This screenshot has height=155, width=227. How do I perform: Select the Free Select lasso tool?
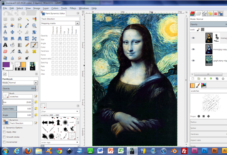coord(20,19)
